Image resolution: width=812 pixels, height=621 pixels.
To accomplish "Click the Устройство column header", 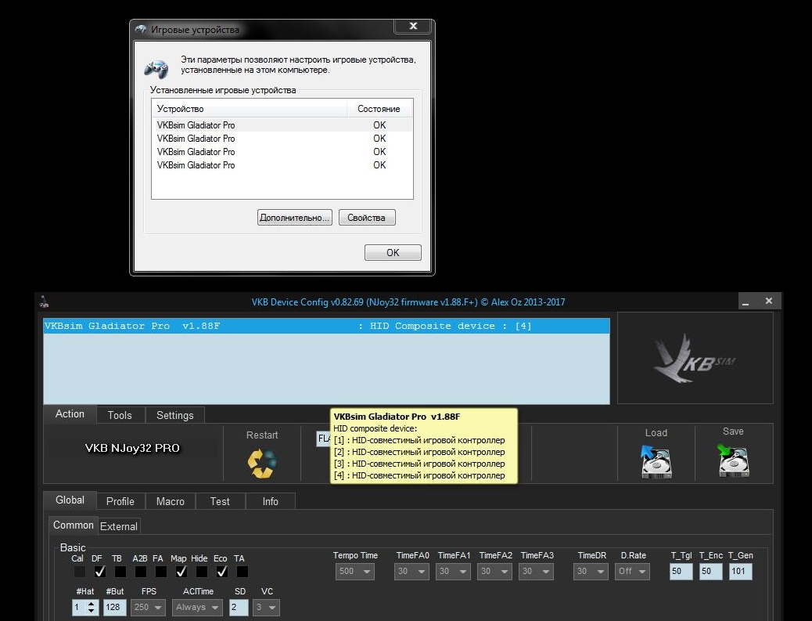I will tap(249, 109).
